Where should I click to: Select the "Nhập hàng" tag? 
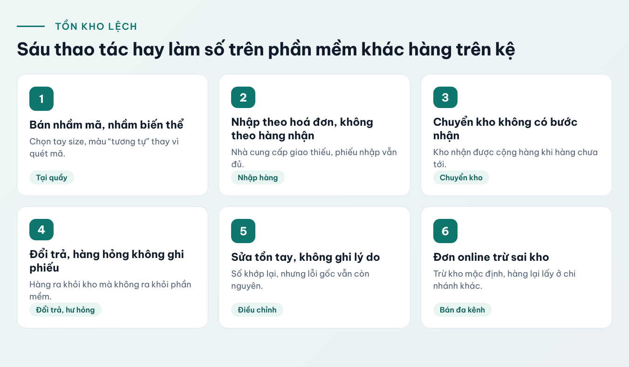tap(258, 177)
